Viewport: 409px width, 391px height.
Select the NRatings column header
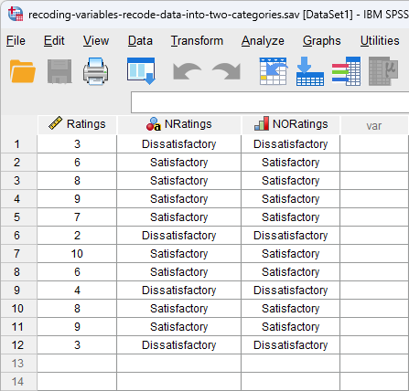(x=179, y=124)
